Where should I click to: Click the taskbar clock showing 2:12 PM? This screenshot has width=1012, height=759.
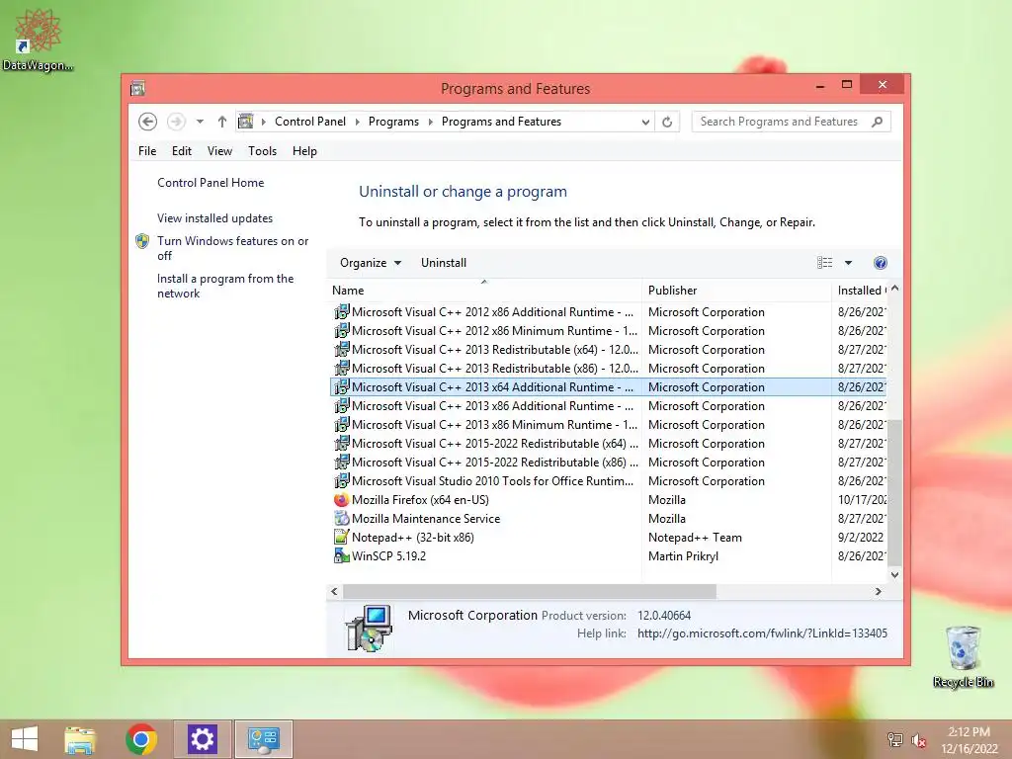(x=969, y=739)
